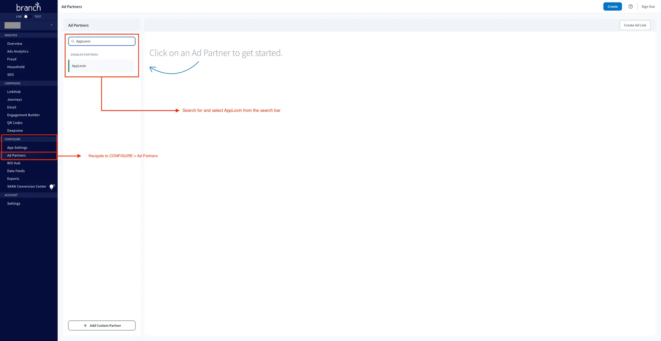Open App Settings under Configure
The image size is (661, 341).
[x=17, y=148]
